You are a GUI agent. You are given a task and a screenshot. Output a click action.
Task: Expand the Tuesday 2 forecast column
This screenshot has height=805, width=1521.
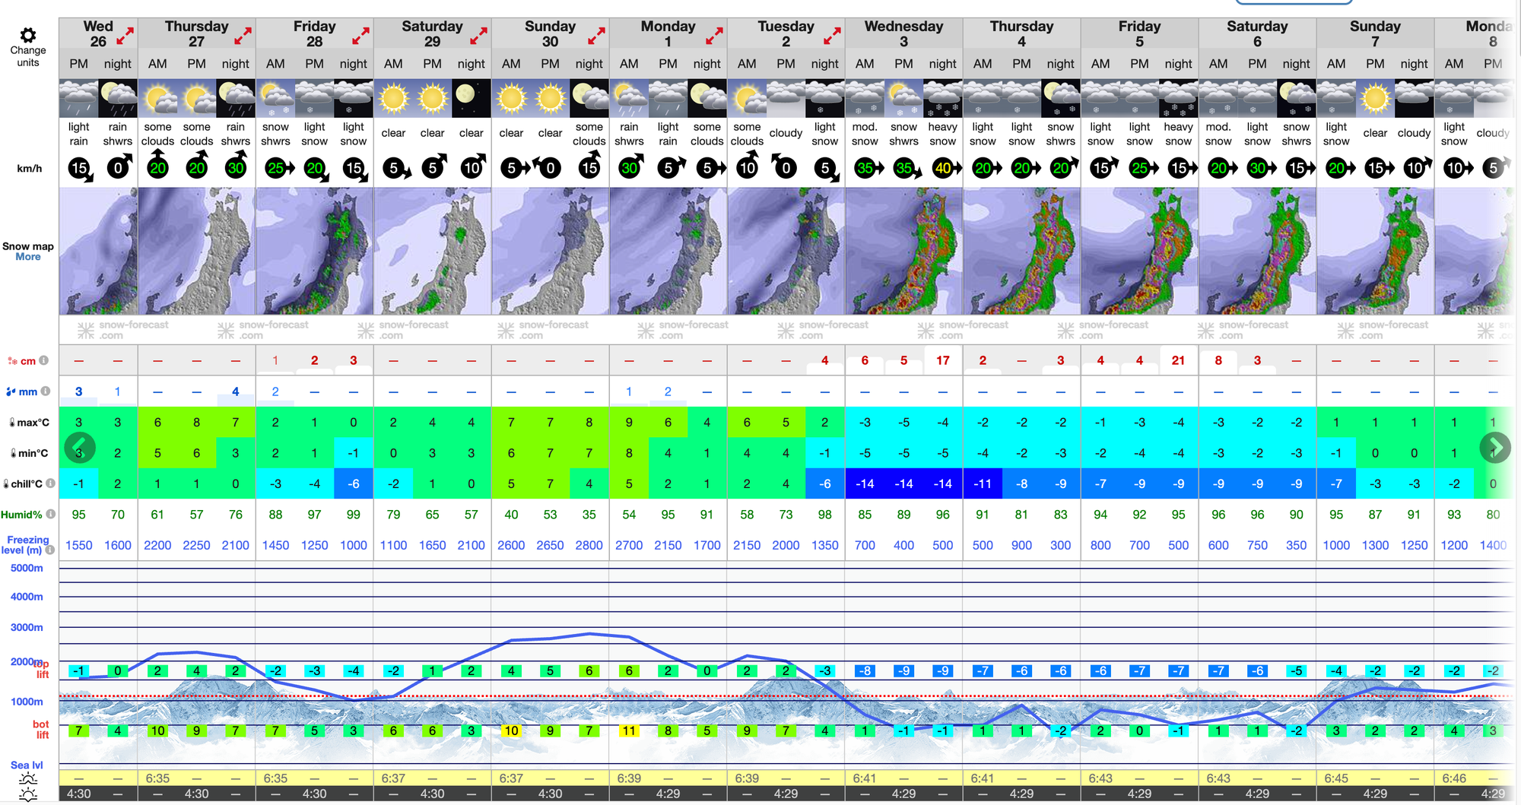[833, 35]
